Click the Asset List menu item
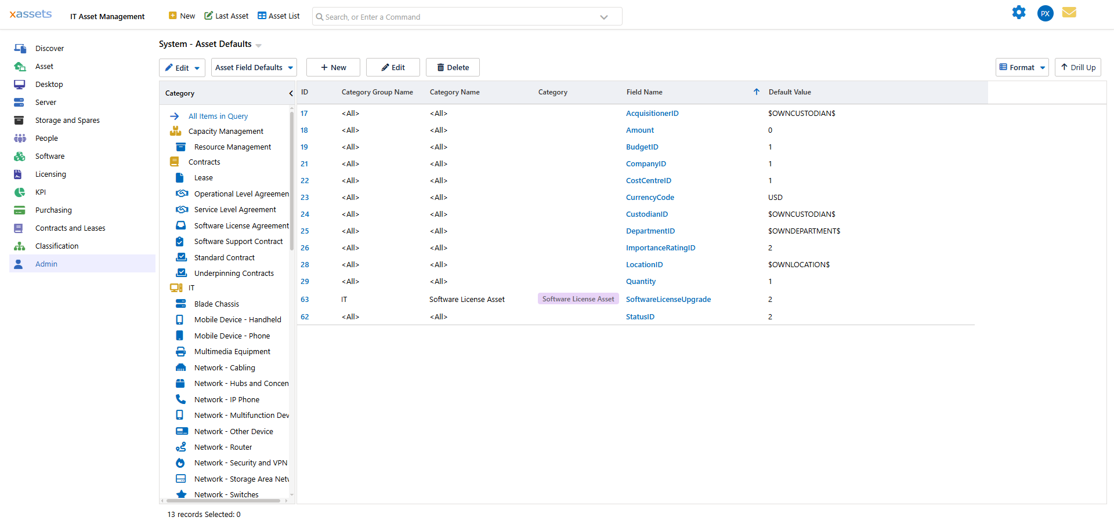The height and width of the screenshot is (528, 1114). (x=278, y=16)
